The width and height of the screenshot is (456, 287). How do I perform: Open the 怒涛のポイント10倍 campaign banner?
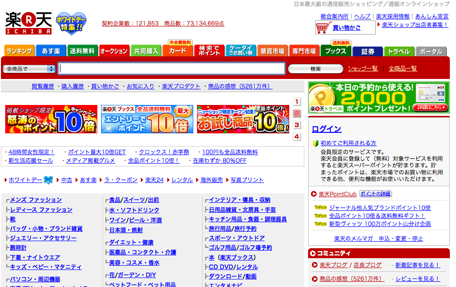[51, 119]
